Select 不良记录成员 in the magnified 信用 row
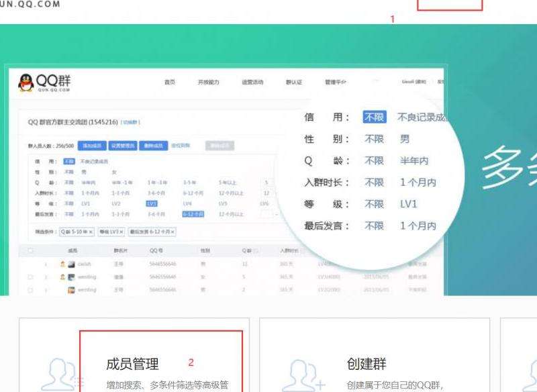This screenshot has height=392, width=537. (x=422, y=117)
